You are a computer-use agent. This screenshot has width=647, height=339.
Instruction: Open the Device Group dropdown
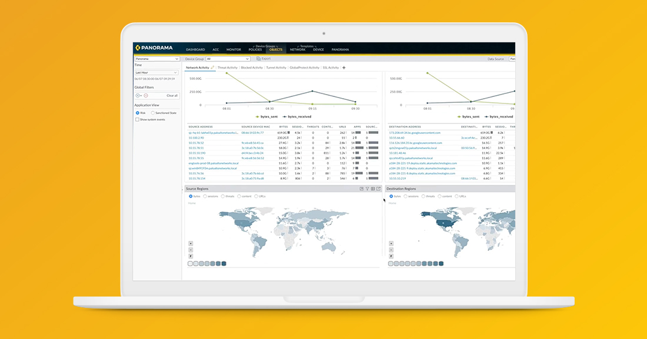point(228,59)
